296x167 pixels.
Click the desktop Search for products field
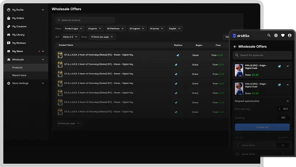pos(85,20)
